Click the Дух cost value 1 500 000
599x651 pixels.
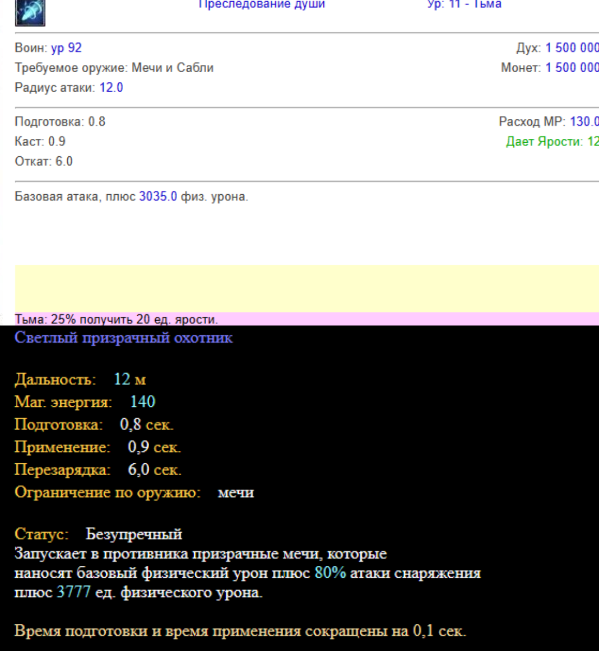[x=571, y=48]
